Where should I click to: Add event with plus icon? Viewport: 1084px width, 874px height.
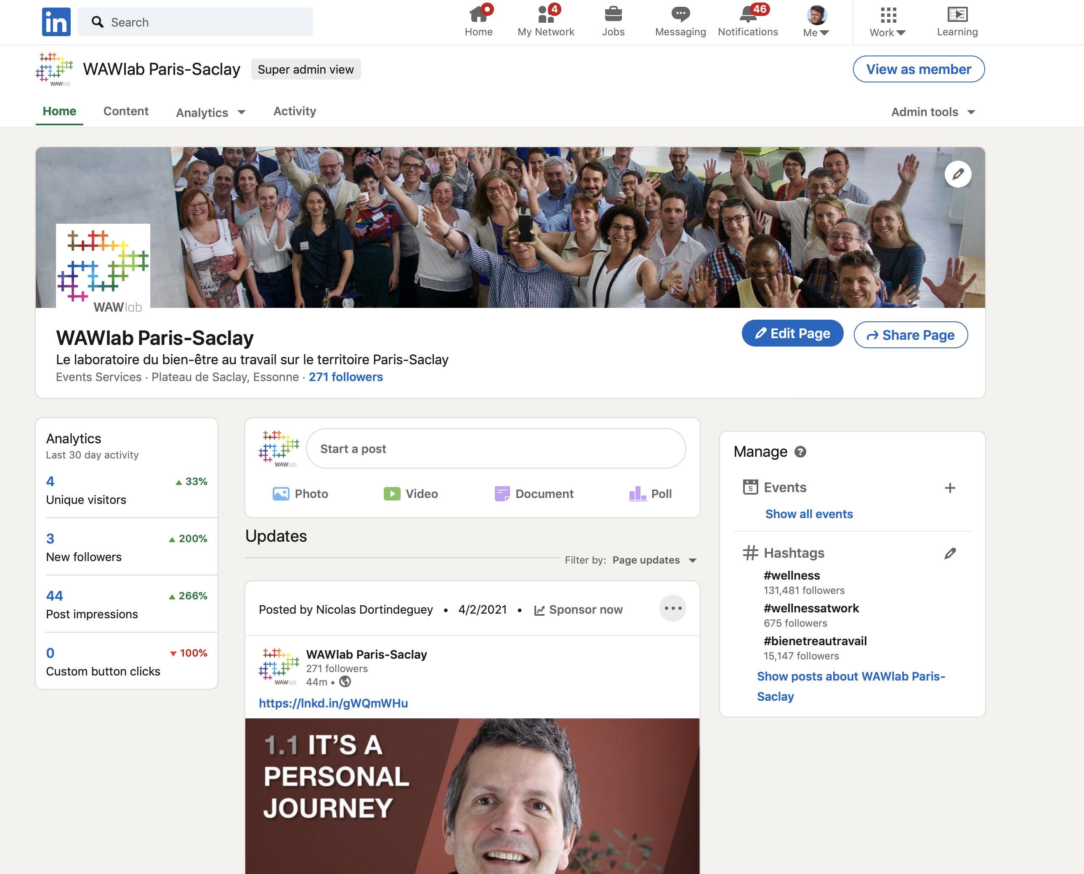[x=949, y=488]
